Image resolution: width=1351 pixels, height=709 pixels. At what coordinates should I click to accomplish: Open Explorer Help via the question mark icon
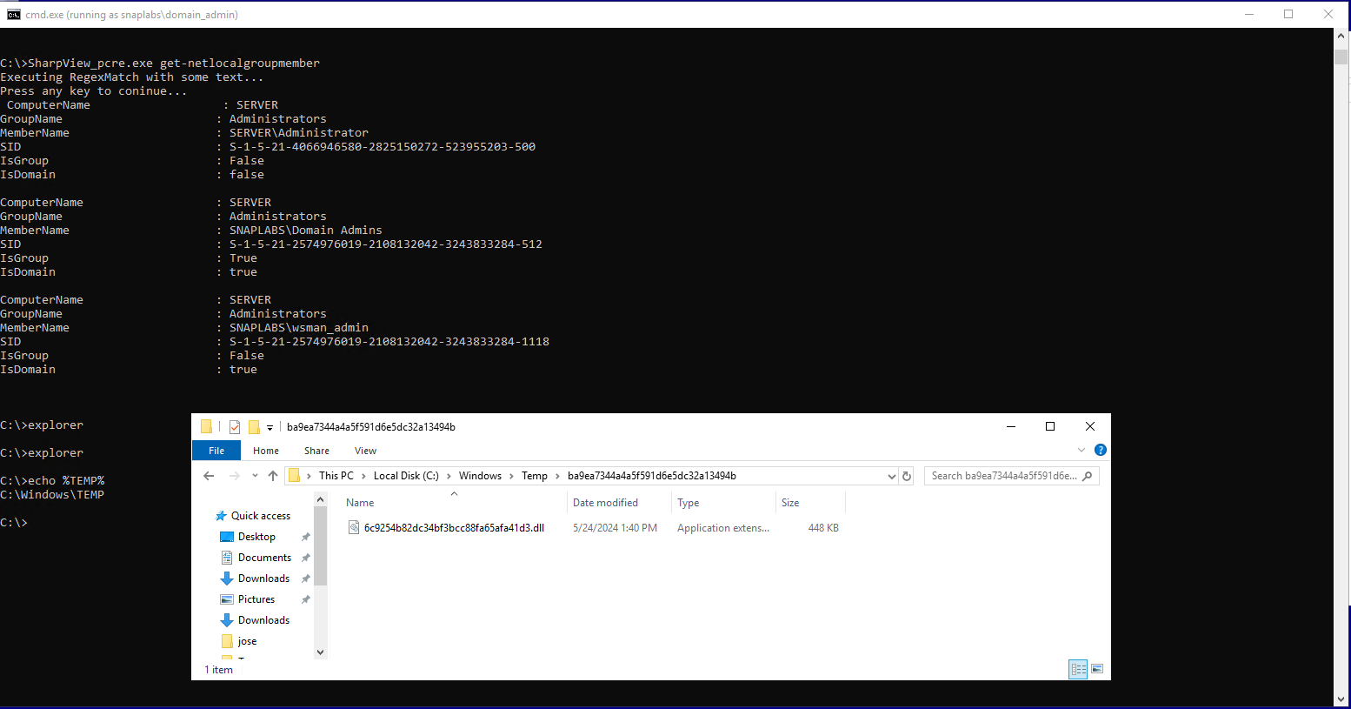pyautogui.click(x=1101, y=450)
